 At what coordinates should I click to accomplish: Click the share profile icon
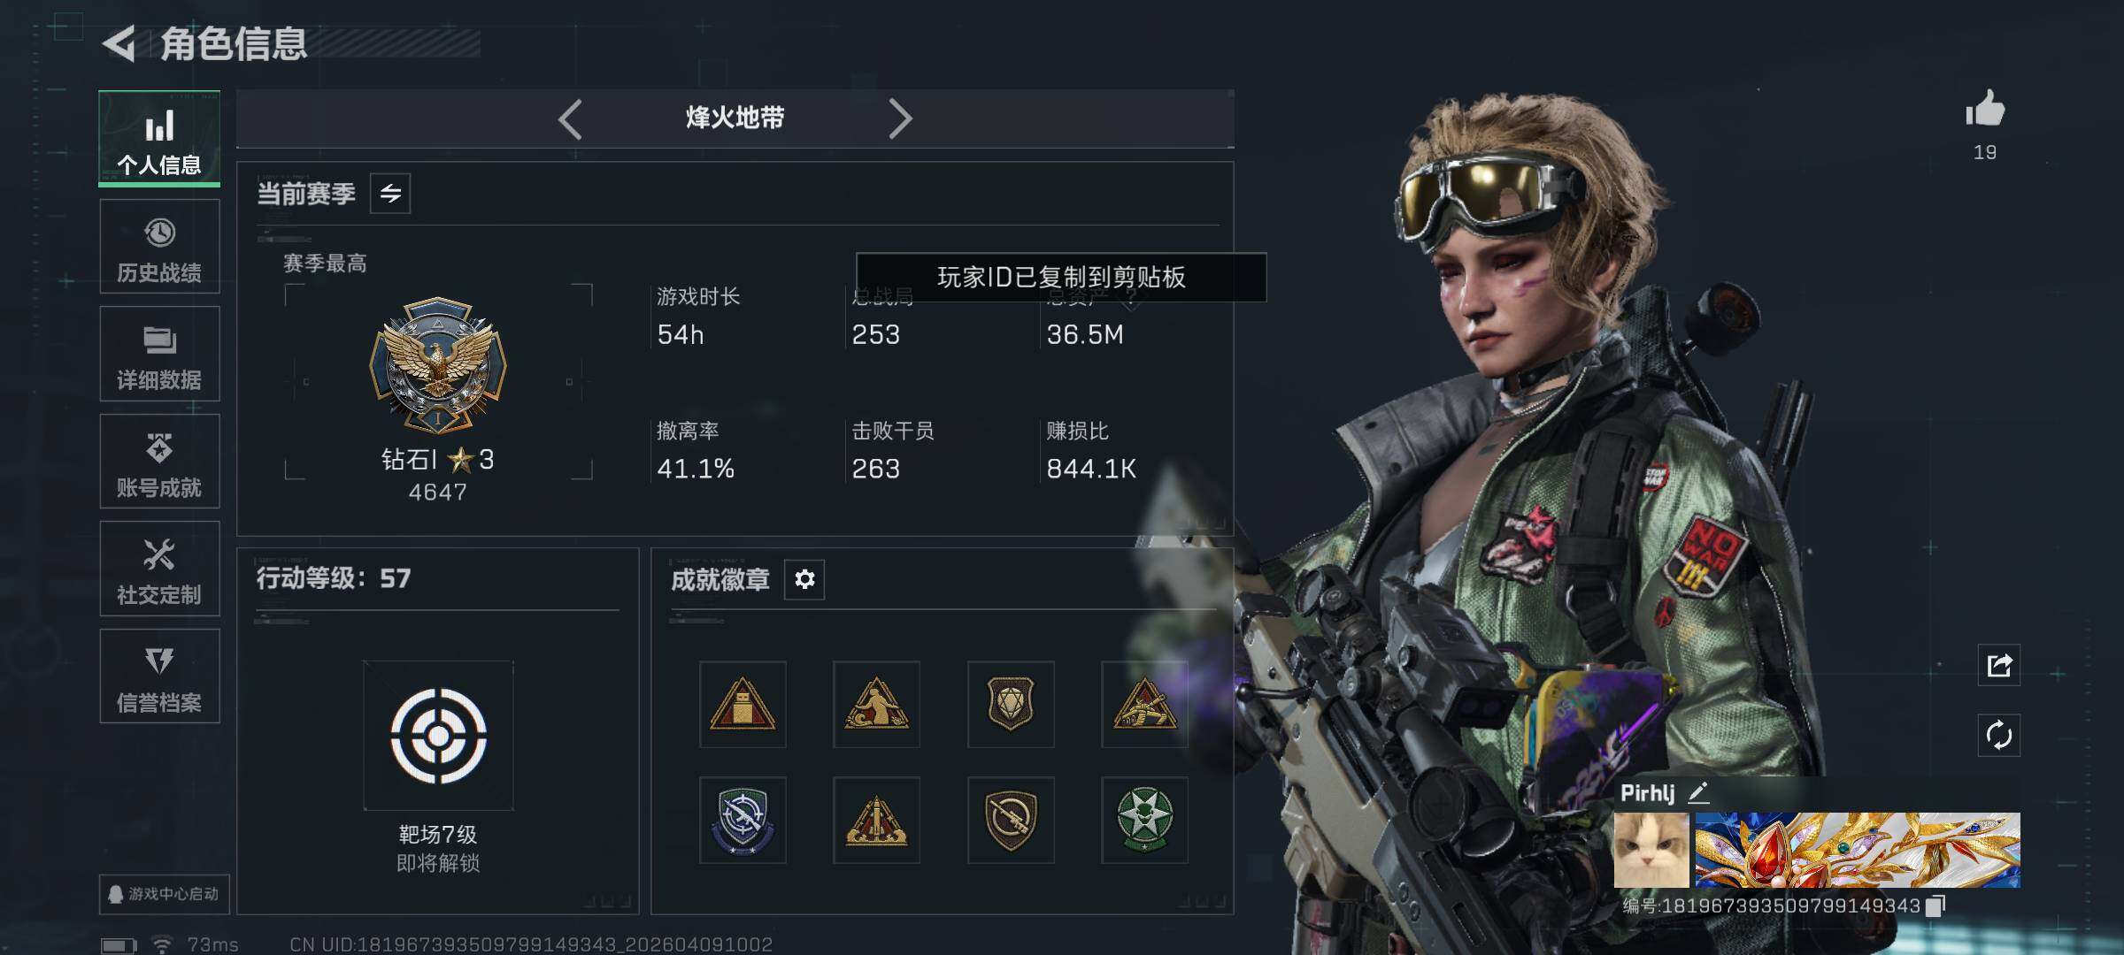click(x=1999, y=665)
